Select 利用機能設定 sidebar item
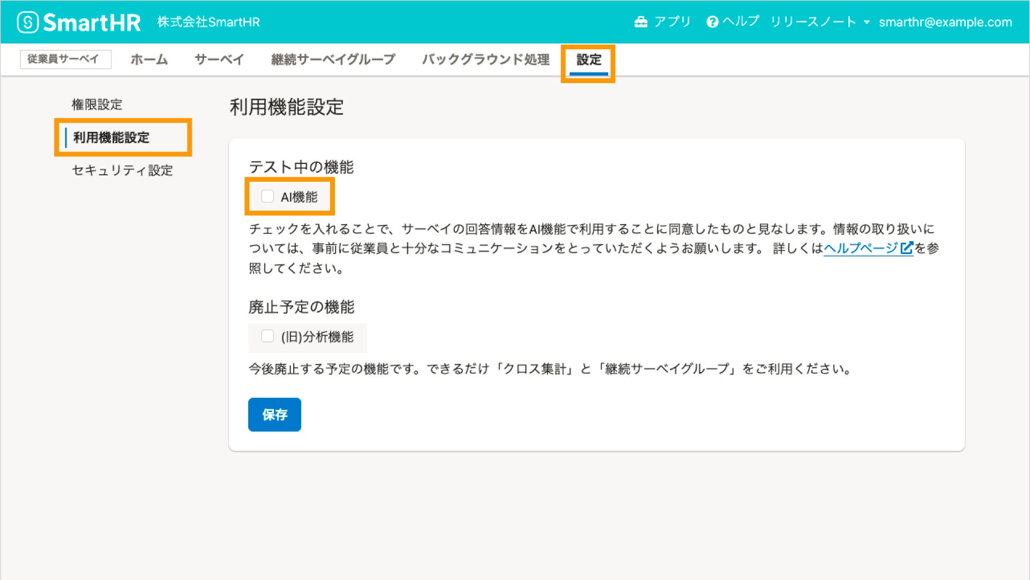Screen dimensions: 1030x580 click(x=111, y=138)
